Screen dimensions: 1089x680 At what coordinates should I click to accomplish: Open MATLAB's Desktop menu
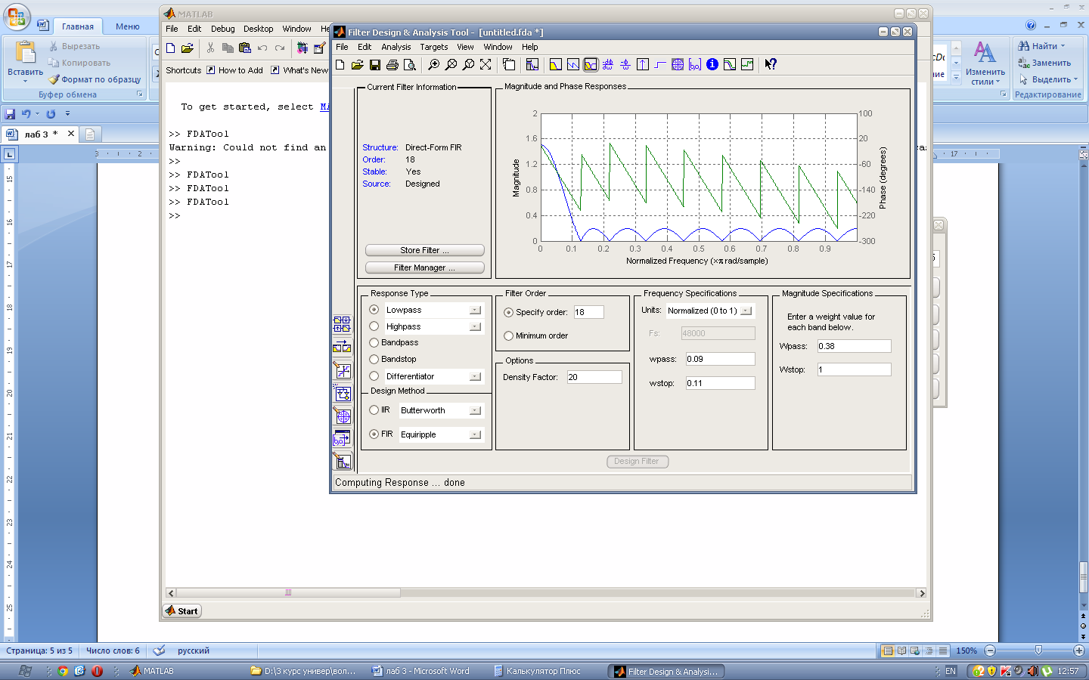(258, 29)
